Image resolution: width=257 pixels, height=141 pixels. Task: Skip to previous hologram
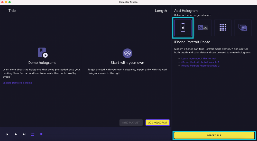(7, 134)
